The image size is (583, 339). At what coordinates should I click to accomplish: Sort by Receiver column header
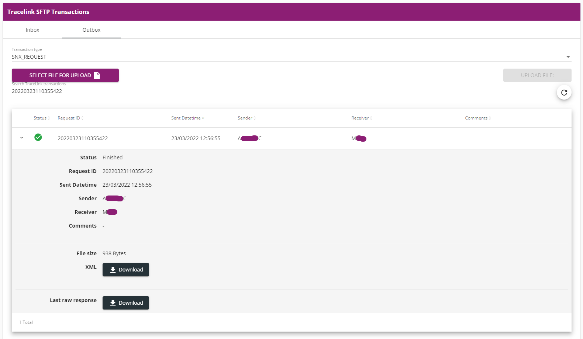coord(362,118)
